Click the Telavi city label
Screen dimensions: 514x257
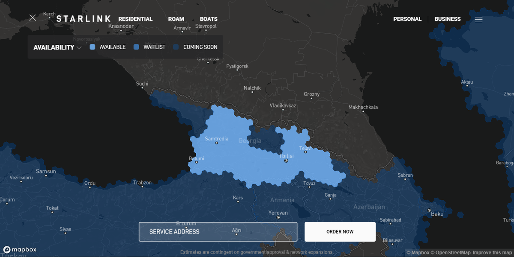click(x=305, y=149)
